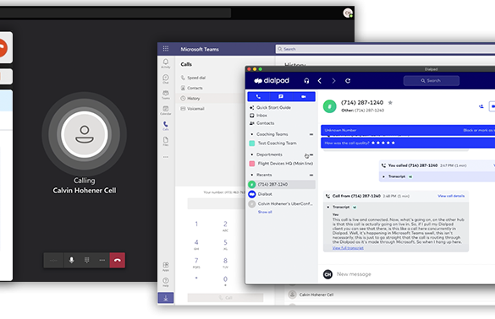Select Test Coaching Team
495x319 pixels.
(x=273, y=143)
